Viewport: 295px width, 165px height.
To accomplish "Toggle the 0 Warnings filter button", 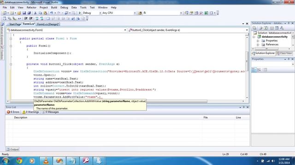I will (x=30, y=112).
